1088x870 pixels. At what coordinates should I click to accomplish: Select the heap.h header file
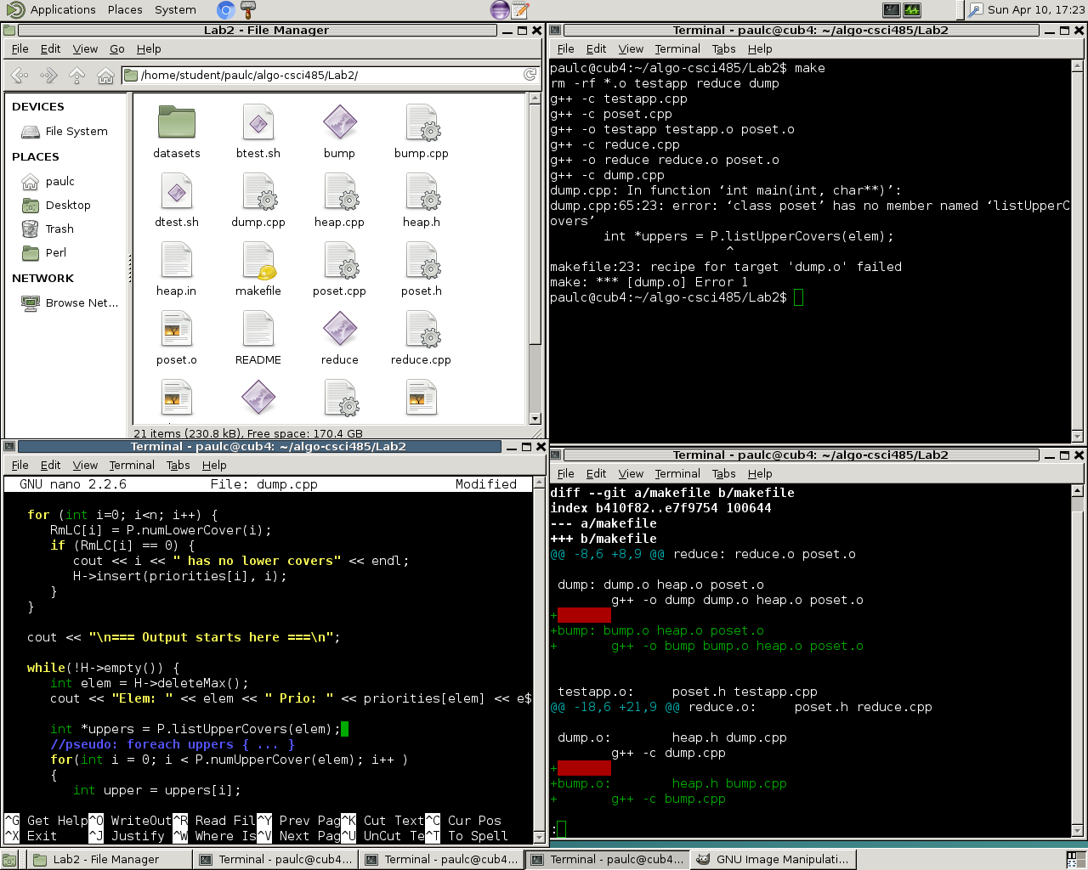[422, 192]
